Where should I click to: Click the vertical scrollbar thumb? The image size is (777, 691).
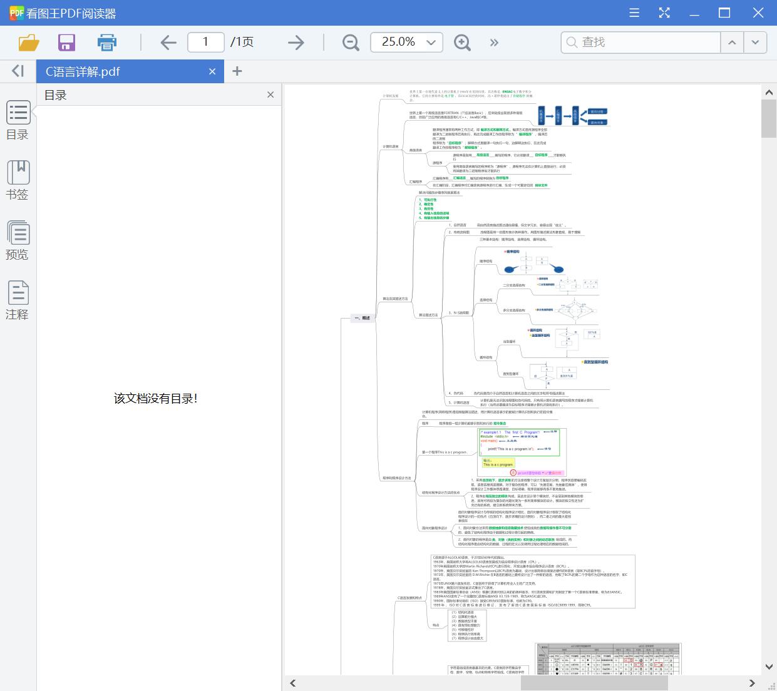pos(769,119)
